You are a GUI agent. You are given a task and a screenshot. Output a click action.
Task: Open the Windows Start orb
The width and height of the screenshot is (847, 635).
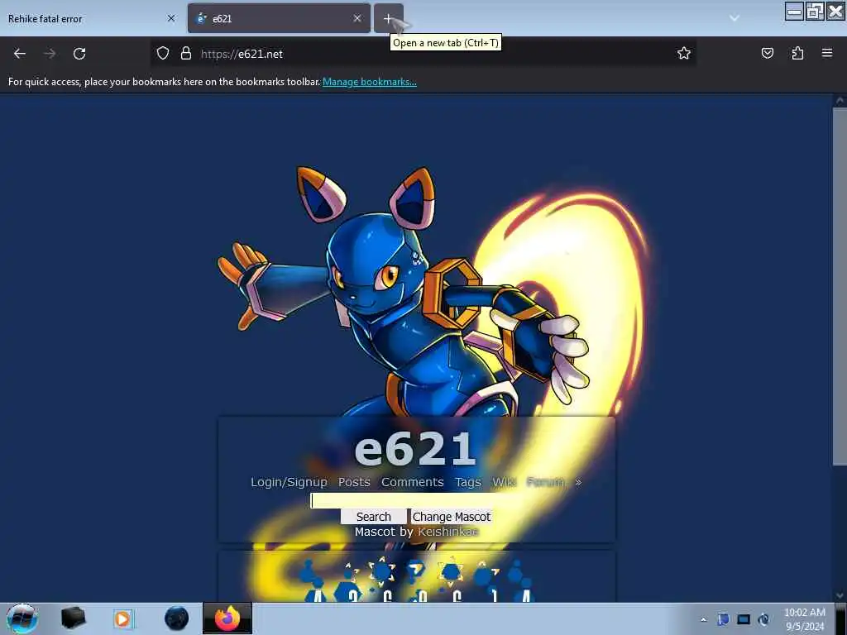coord(22,618)
